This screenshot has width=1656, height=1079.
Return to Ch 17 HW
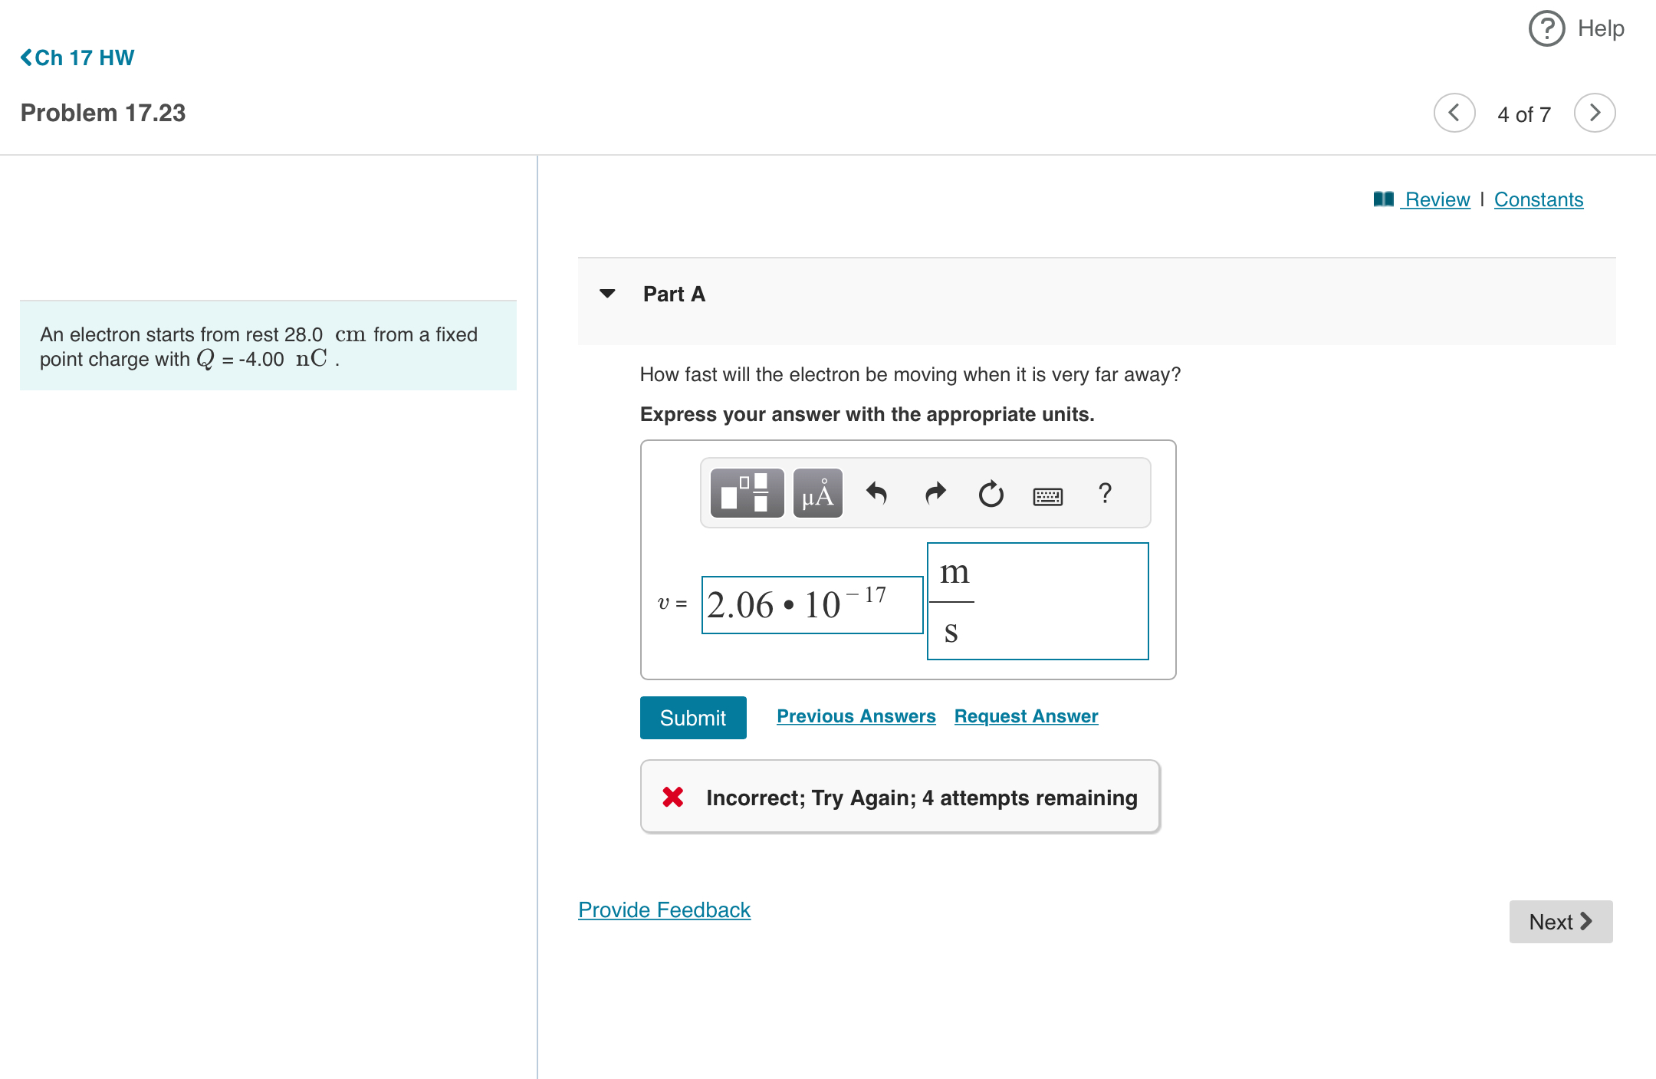[x=77, y=58]
